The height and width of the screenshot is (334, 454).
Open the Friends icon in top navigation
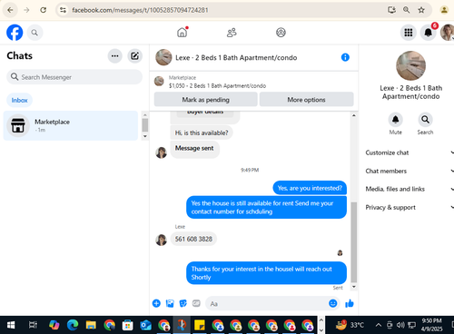click(x=232, y=33)
